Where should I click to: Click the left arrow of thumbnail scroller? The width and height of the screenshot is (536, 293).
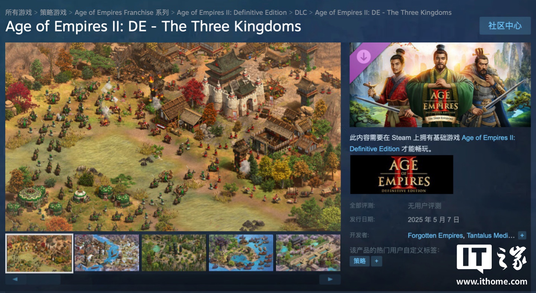pyautogui.click(x=16, y=279)
